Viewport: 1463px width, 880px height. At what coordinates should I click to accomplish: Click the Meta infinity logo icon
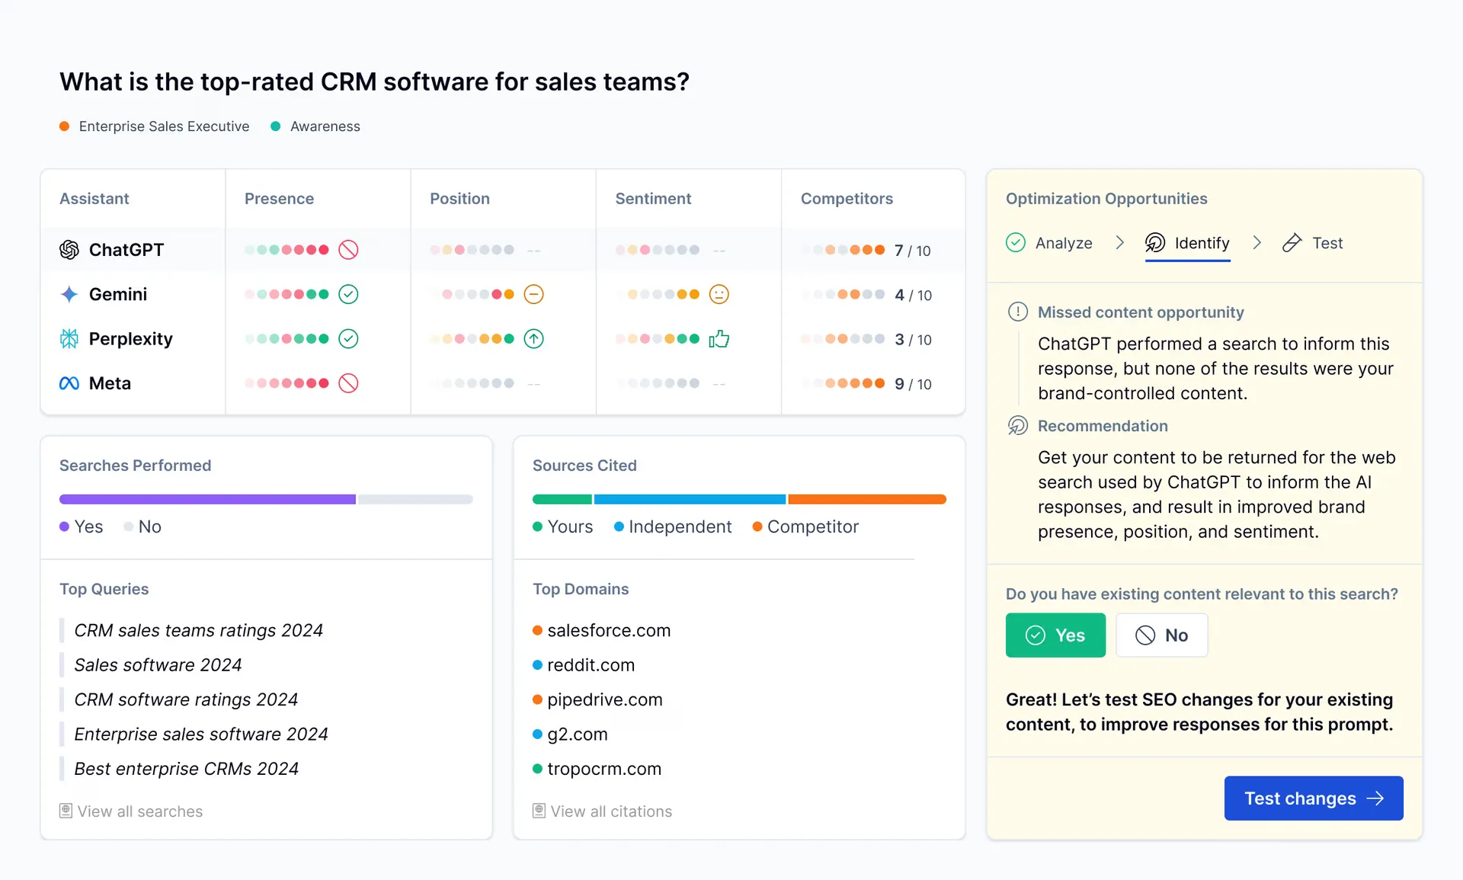click(69, 383)
